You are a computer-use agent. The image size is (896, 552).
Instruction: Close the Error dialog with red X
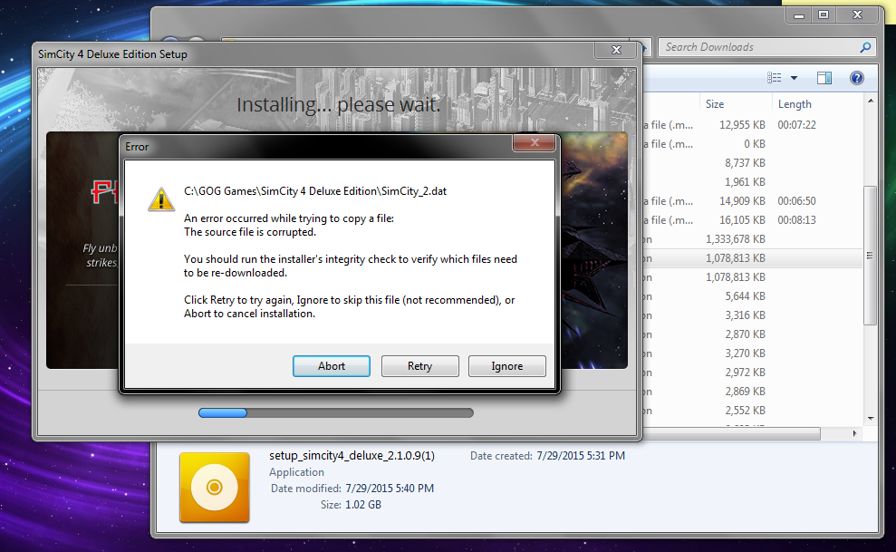pos(535,143)
